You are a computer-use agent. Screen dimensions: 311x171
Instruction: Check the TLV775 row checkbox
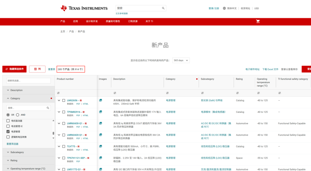64,147
